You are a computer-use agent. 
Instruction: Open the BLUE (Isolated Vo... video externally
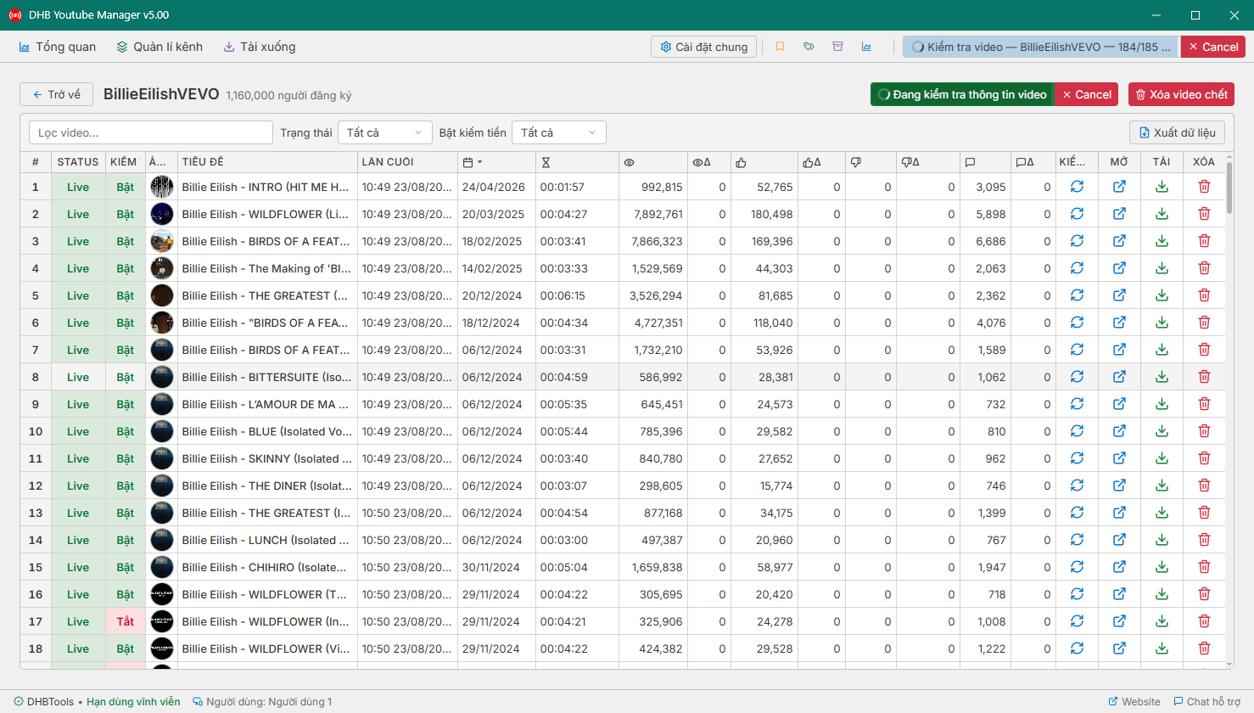click(1119, 431)
